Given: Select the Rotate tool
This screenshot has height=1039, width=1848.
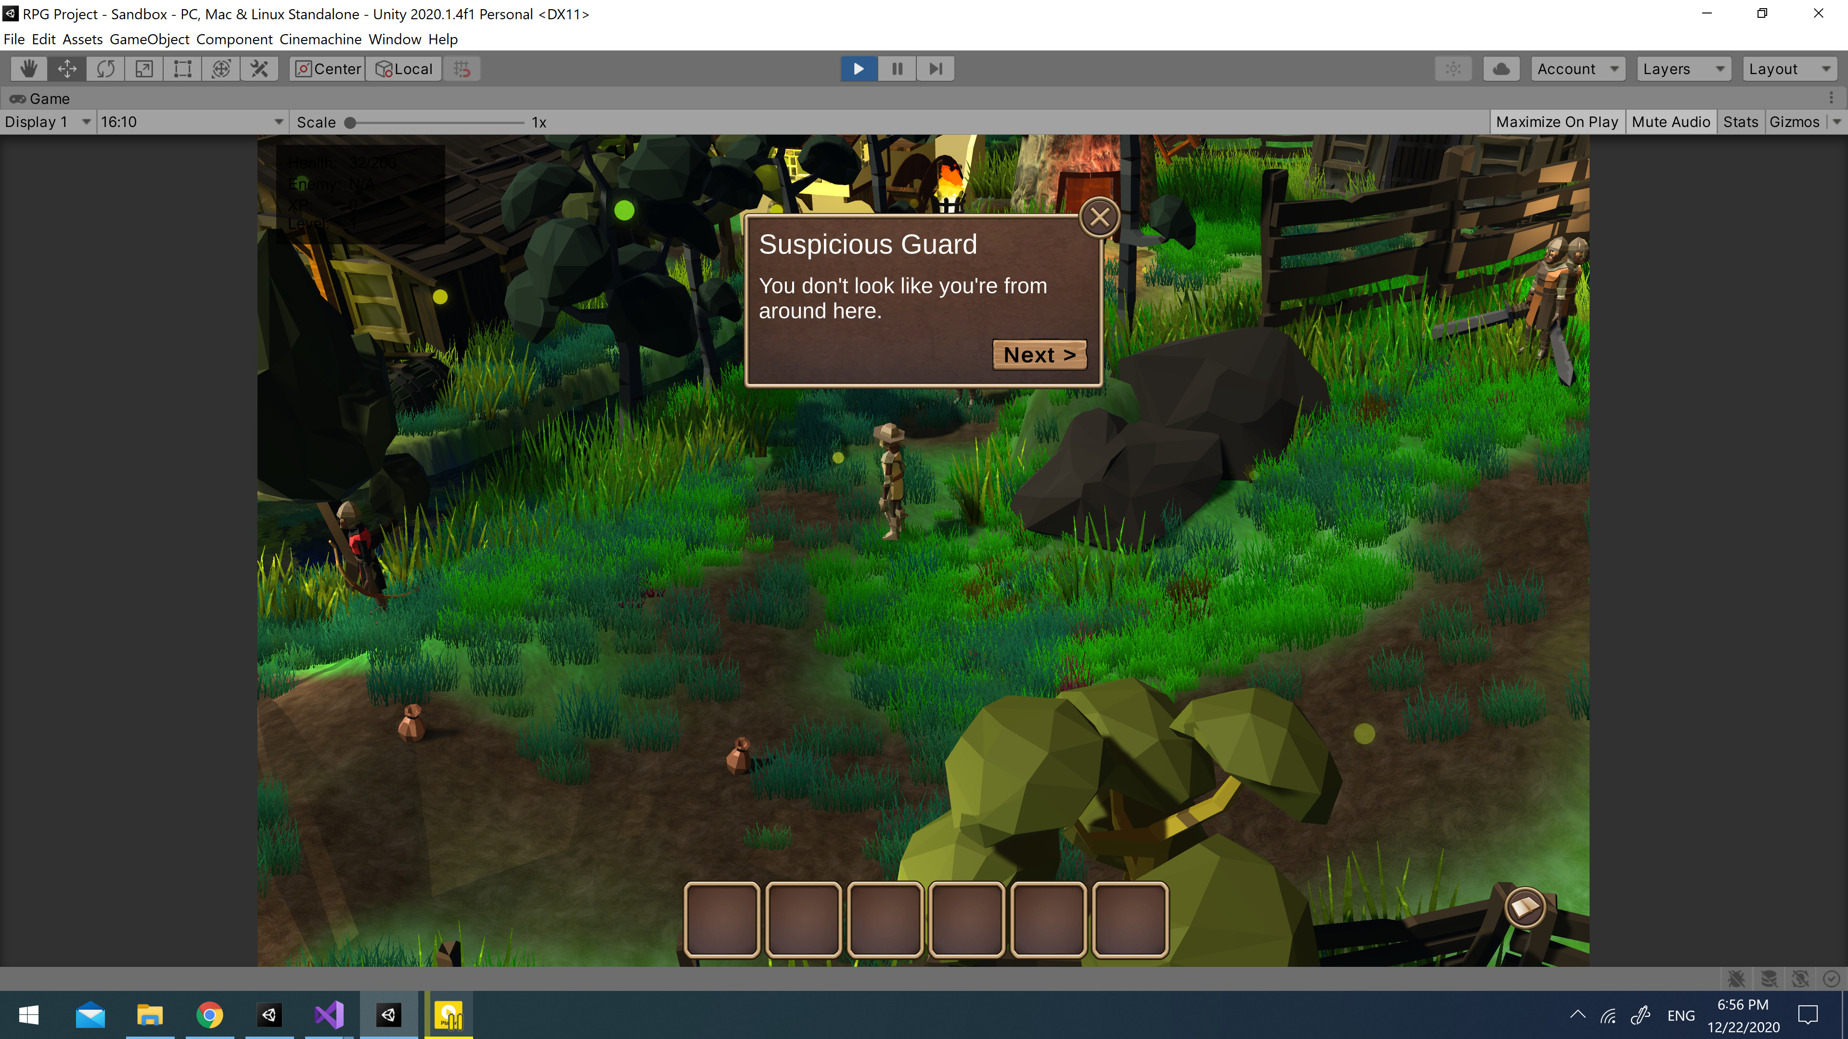Looking at the screenshot, I should tap(105, 67).
